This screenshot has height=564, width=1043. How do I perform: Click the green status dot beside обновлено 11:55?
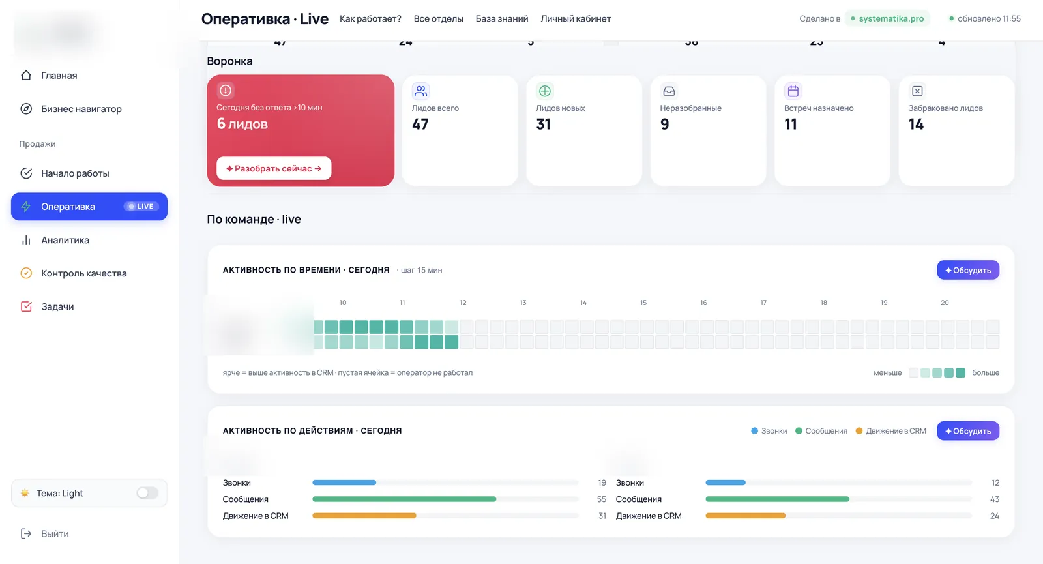952,18
